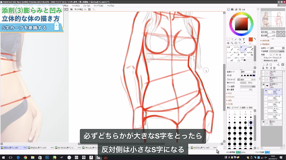Toggle visibility of ぽよさん layer
286x160 pixels.
(263, 122)
